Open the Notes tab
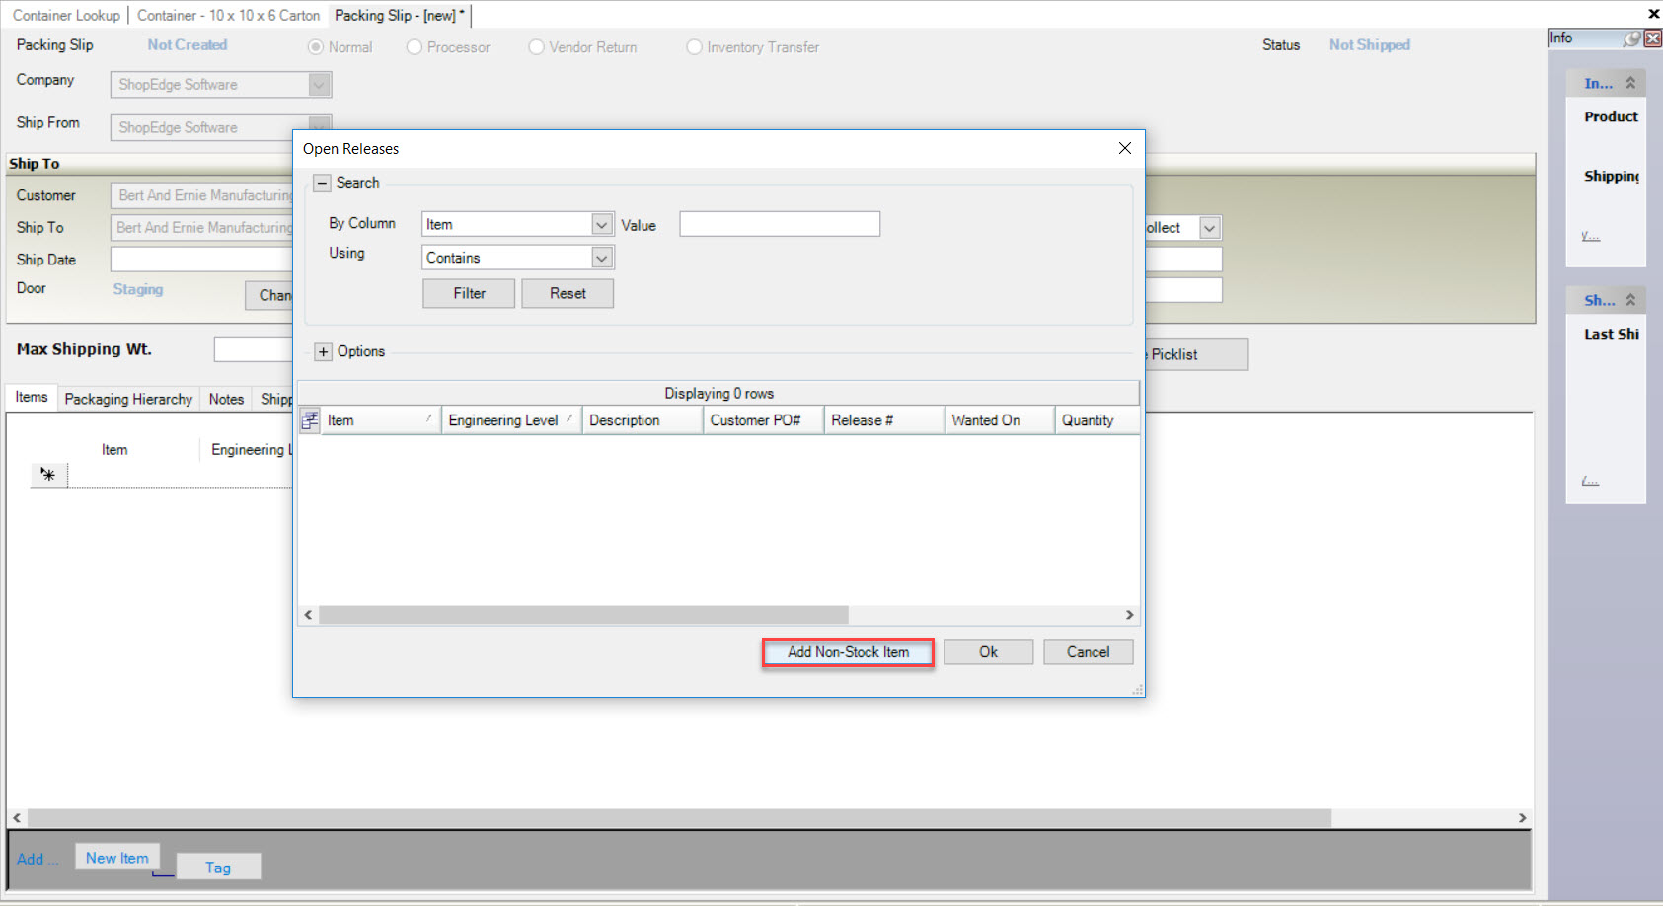Image resolution: width=1663 pixels, height=906 pixels. pyautogui.click(x=226, y=399)
